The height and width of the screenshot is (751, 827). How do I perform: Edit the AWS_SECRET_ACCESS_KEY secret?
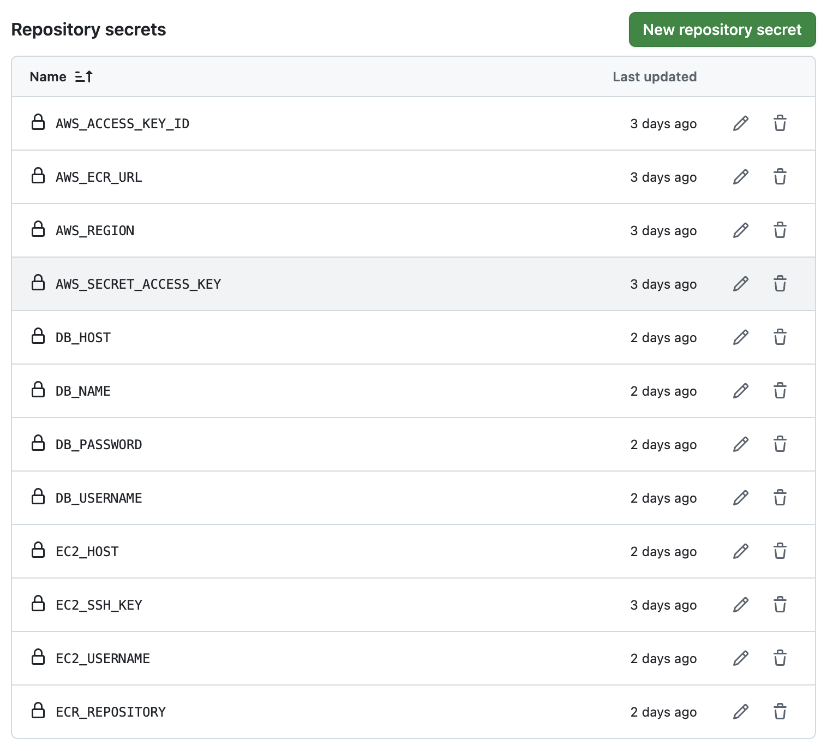(740, 284)
